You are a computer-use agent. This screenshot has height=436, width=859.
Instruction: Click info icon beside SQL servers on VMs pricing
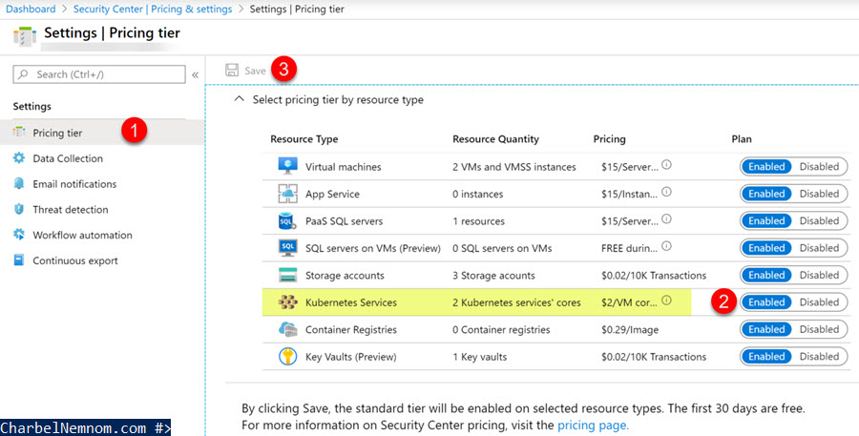[x=666, y=246]
